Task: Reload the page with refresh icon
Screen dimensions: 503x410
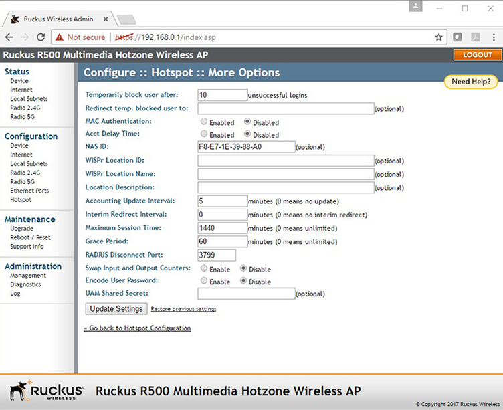Action: (41, 37)
